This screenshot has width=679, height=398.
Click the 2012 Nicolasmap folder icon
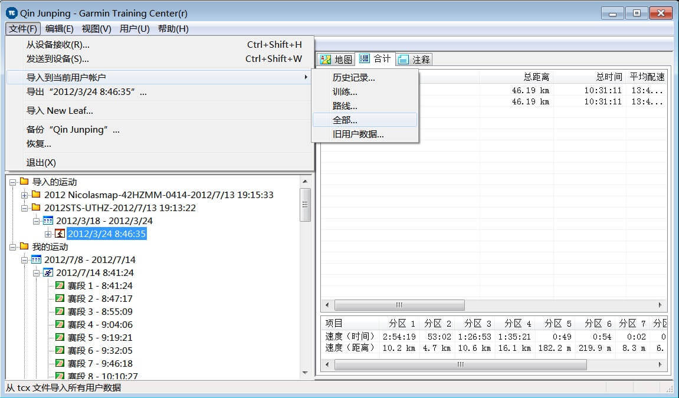tap(37, 195)
